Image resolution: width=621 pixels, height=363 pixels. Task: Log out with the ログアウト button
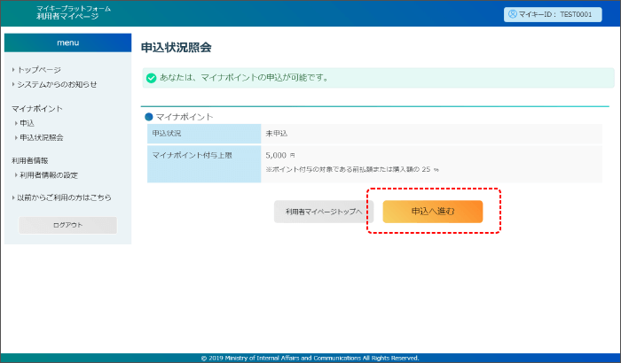coord(67,225)
